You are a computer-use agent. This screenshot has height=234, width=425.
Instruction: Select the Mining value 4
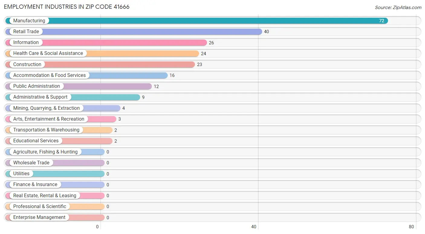tap(124, 108)
